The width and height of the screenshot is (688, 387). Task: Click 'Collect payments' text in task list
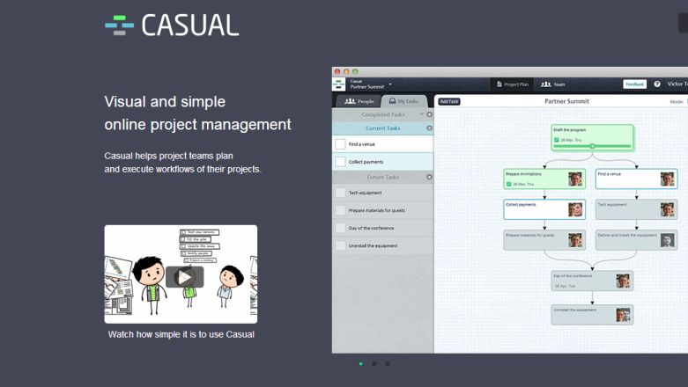[x=366, y=162]
